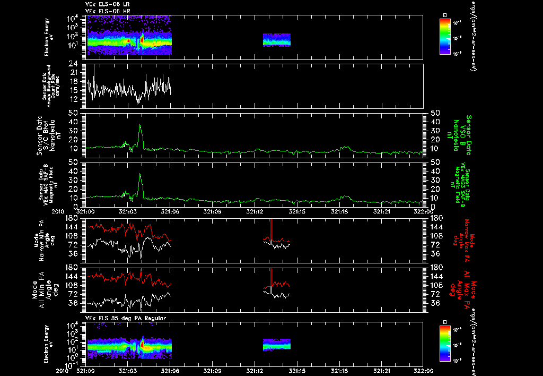Click the bottom EI color scale bar
This screenshot has height=376, width=543.
point(445,344)
